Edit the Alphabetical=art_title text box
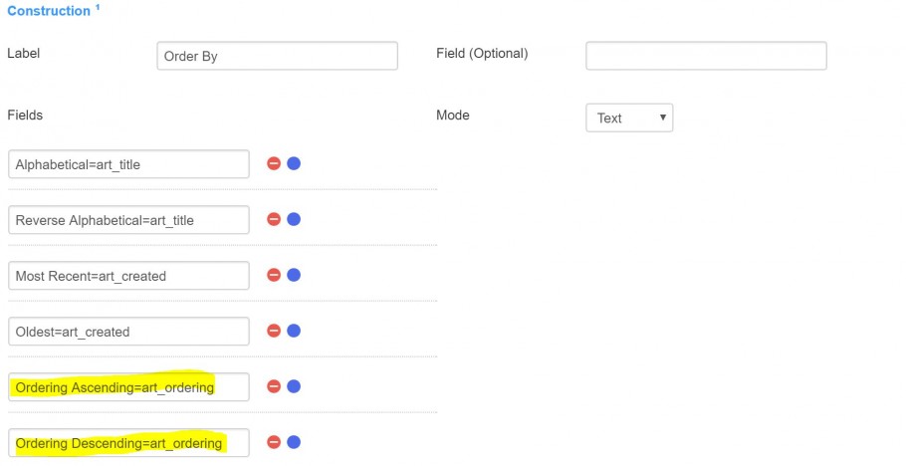Viewport: 906px width, 466px height. coord(128,164)
